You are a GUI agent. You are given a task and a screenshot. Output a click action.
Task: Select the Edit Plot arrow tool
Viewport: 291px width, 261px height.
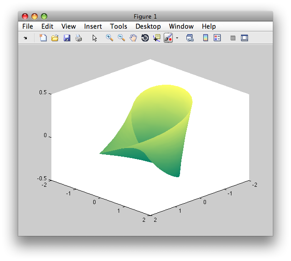tap(95, 38)
